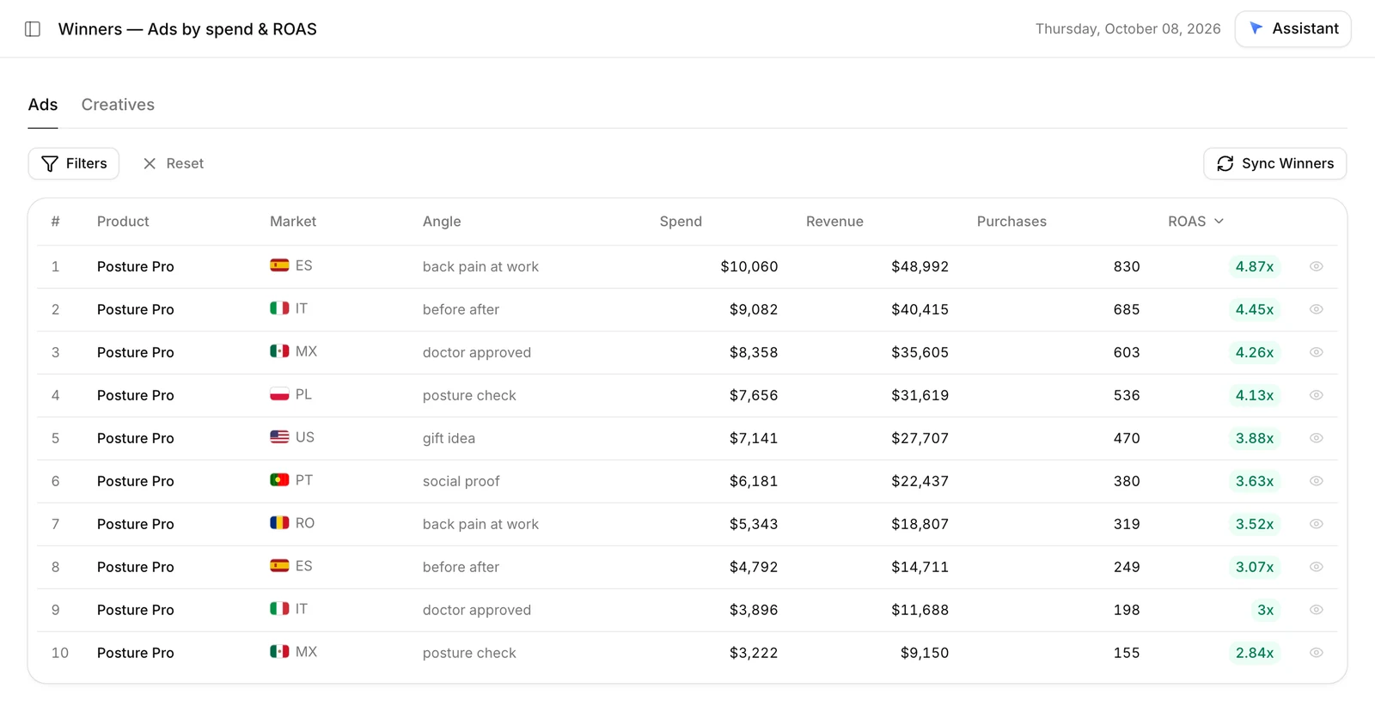Image resolution: width=1375 pixels, height=725 pixels.
Task: Click Spain flag in row 8
Action: point(279,566)
